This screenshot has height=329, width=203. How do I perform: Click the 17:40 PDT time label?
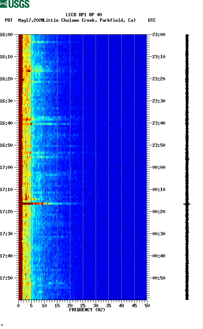(6, 256)
